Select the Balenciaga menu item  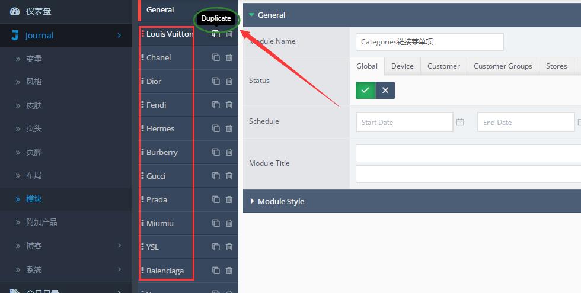165,271
